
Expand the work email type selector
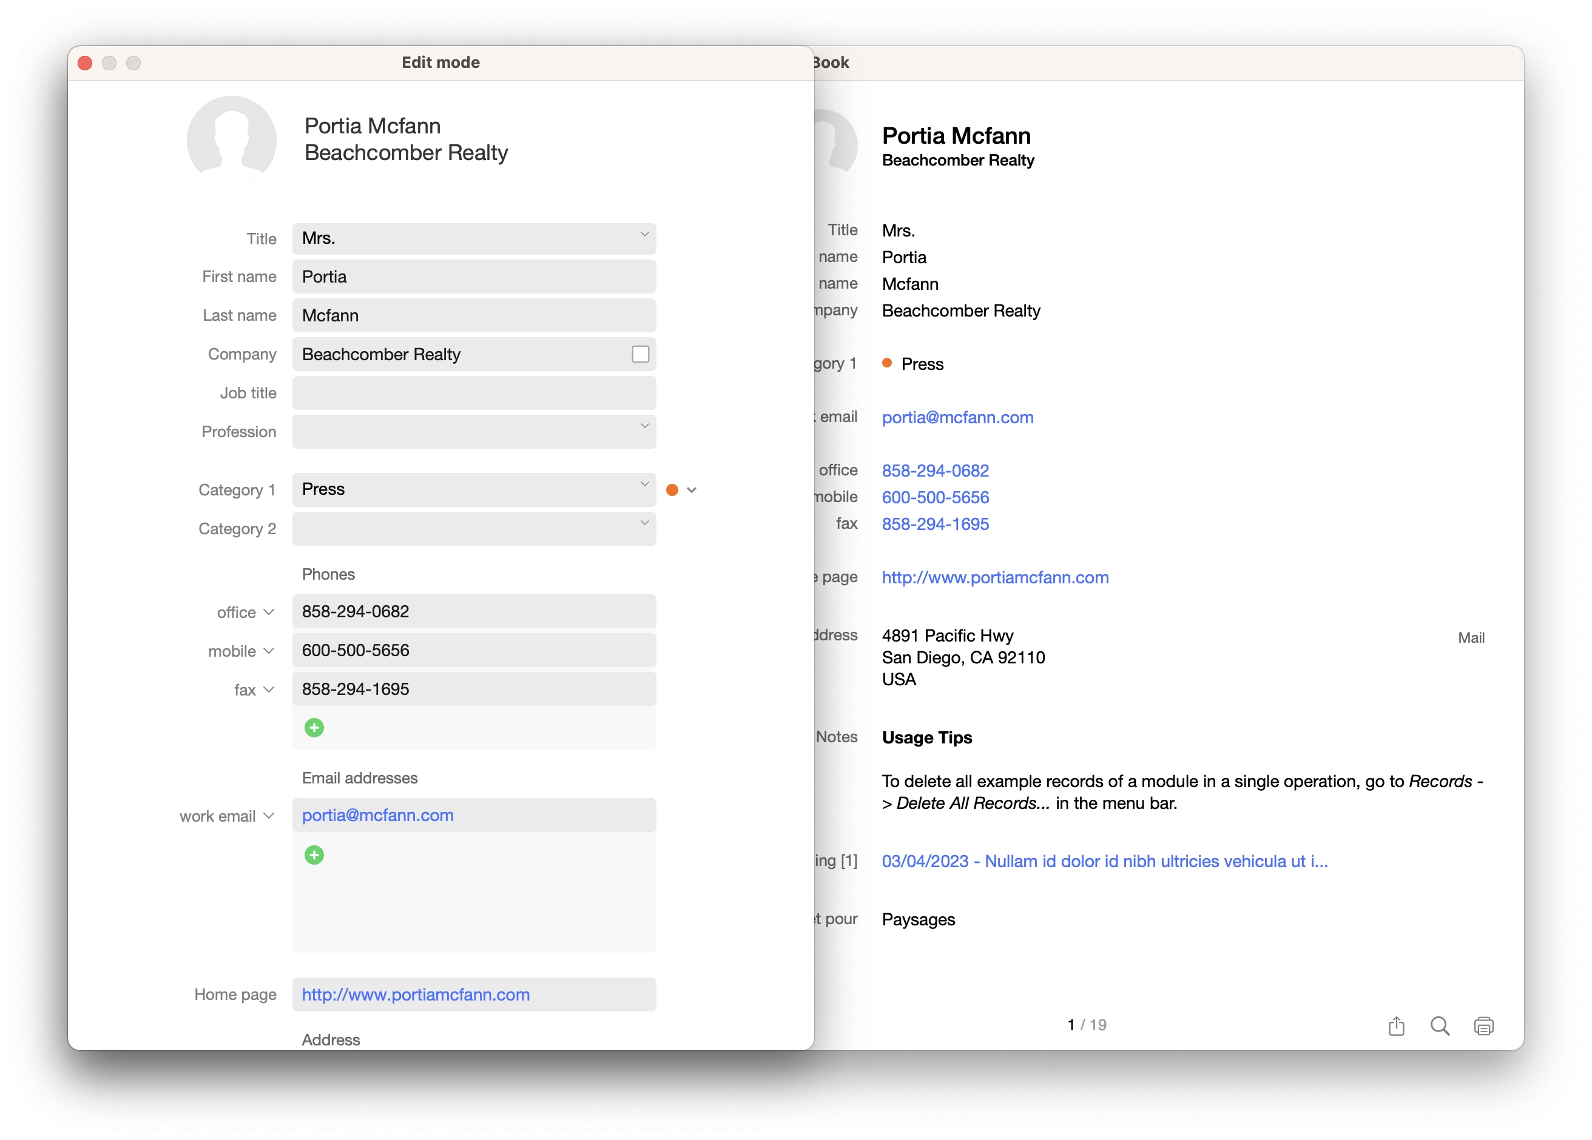tap(269, 815)
